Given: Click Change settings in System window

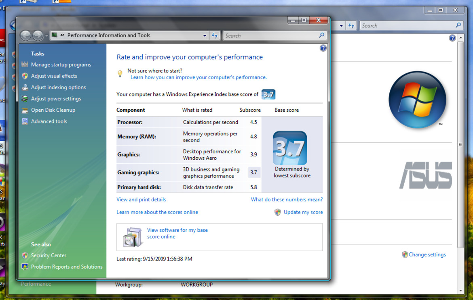Looking at the screenshot, I should [x=427, y=254].
